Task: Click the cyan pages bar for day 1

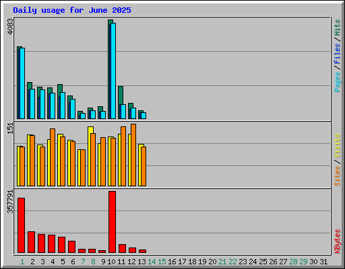Action: [22, 83]
